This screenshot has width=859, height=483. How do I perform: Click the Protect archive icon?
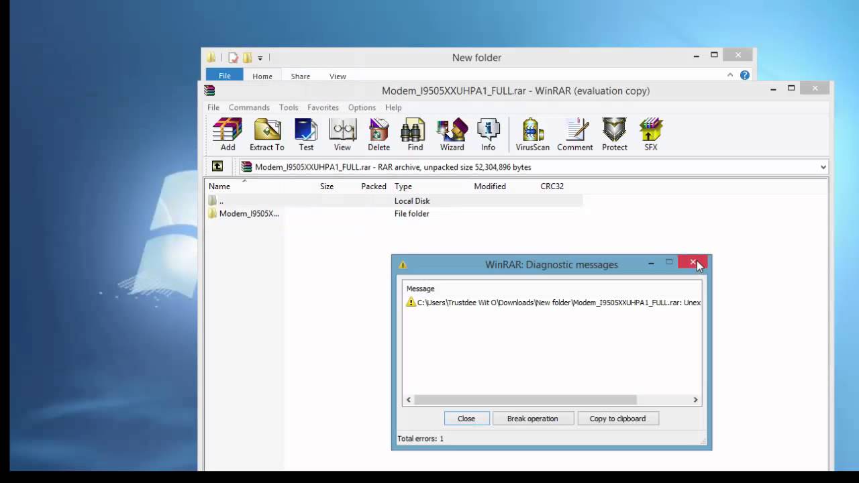[x=614, y=135]
